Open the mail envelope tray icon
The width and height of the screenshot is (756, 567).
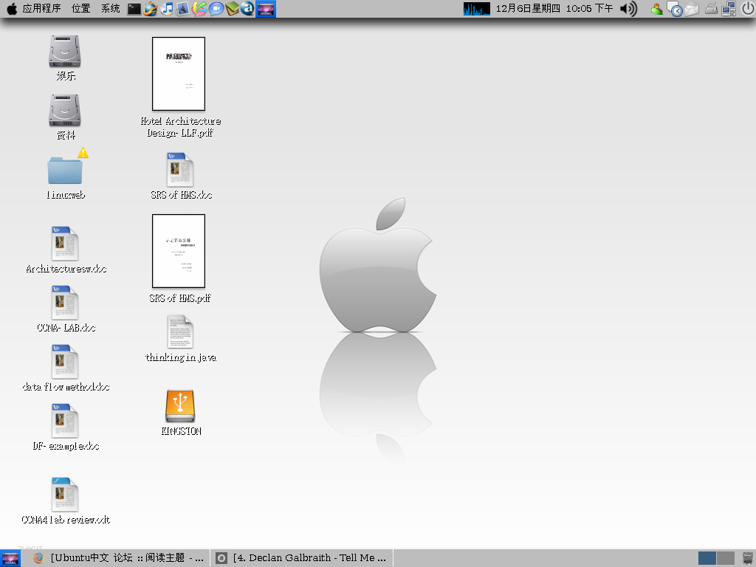pos(691,9)
